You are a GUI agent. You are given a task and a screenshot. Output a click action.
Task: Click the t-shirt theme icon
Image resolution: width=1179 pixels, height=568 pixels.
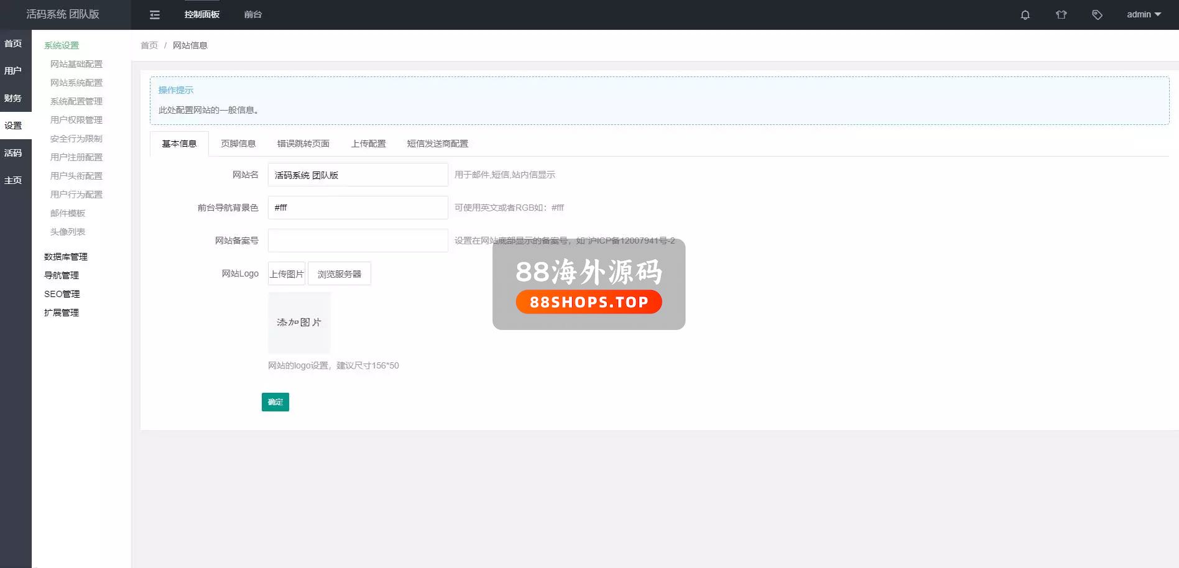1061,15
